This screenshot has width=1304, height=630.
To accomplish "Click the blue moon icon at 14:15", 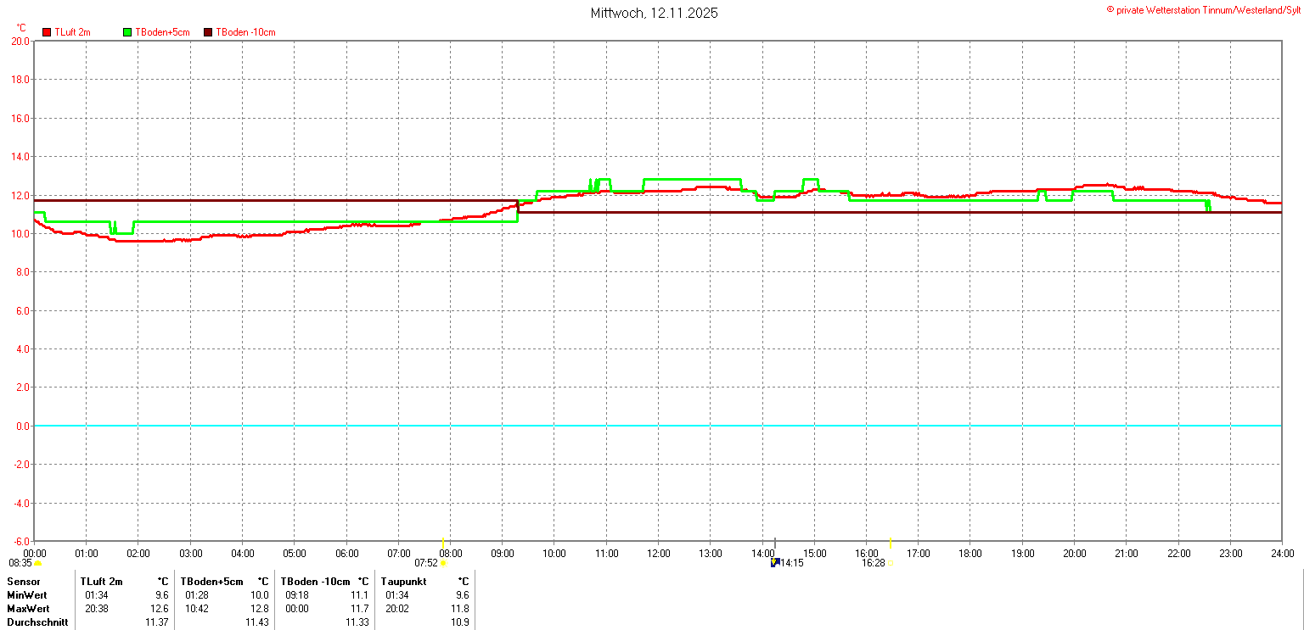I will pos(774,562).
